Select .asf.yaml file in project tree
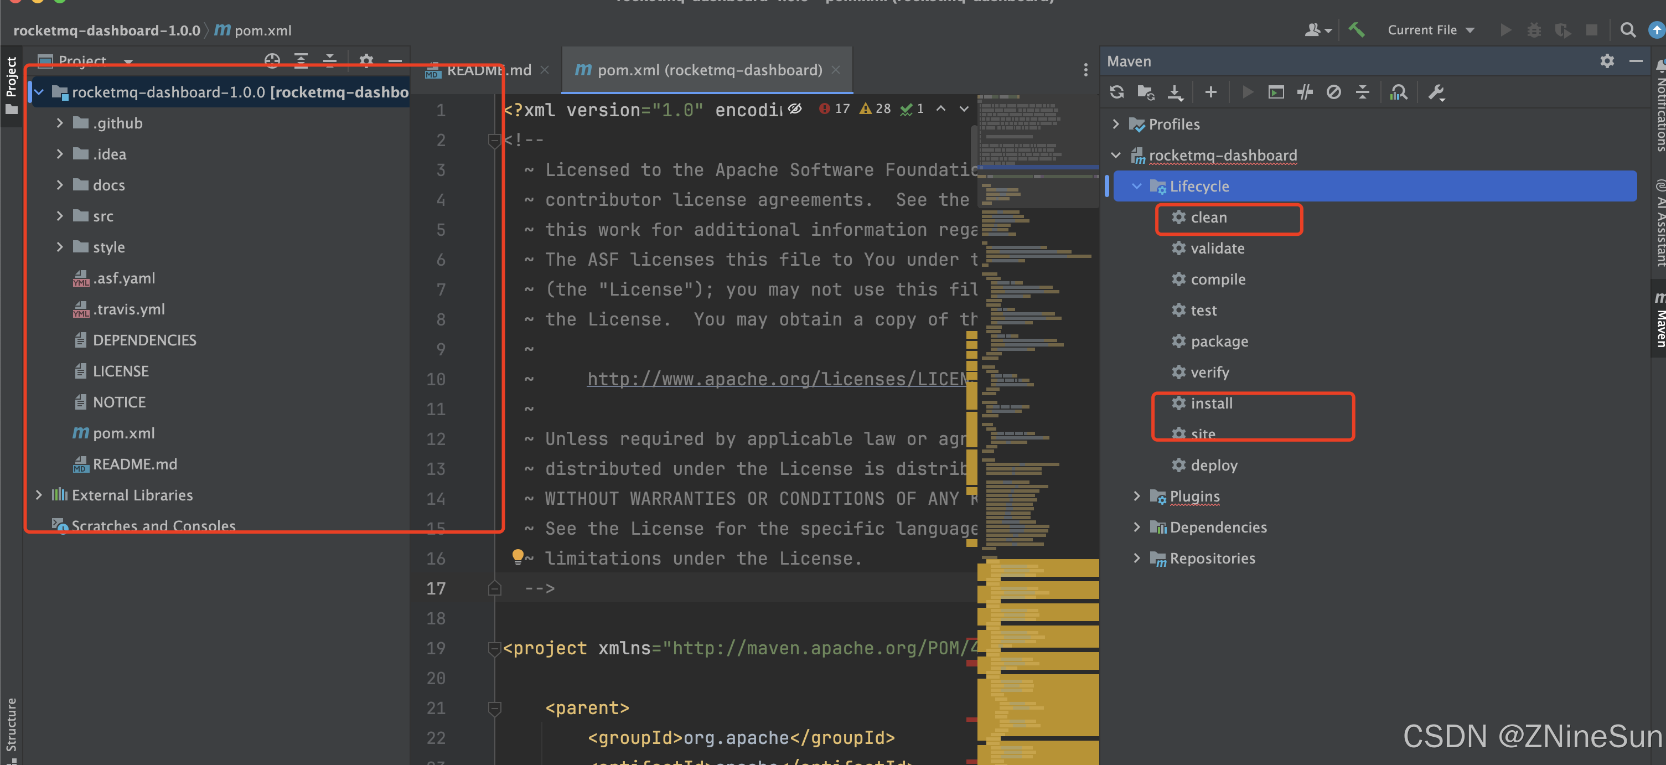1666x765 pixels. coord(123,278)
